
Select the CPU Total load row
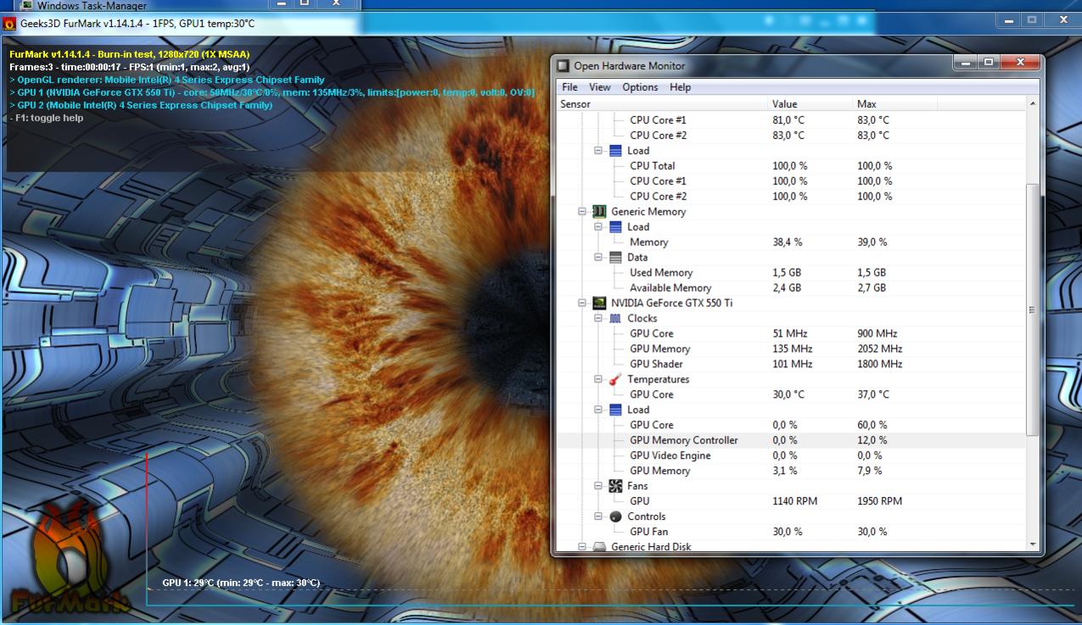point(789,166)
